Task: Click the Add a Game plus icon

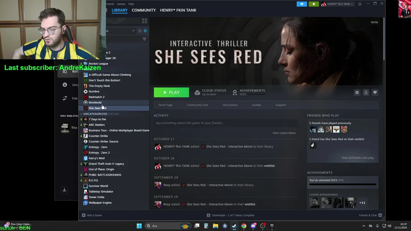Action: click(83, 215)
